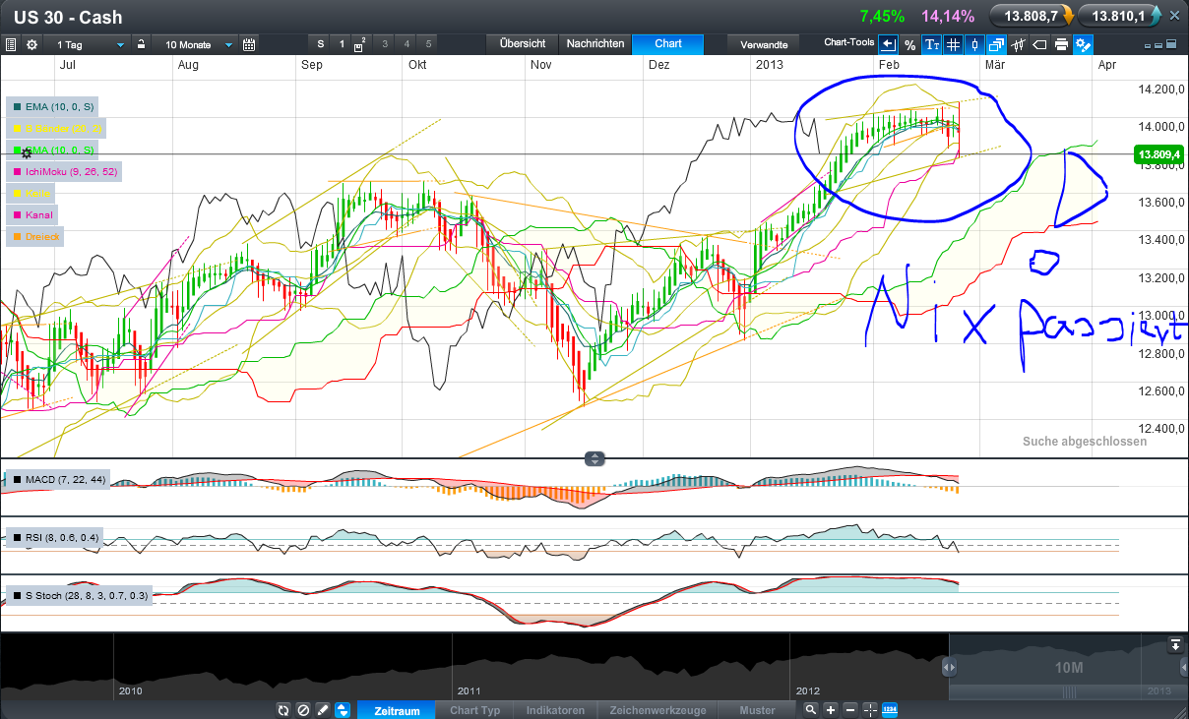This screenshot has height=719, width=1189.
Task: Click the EMA dark green color swatch
Action: 17,106
